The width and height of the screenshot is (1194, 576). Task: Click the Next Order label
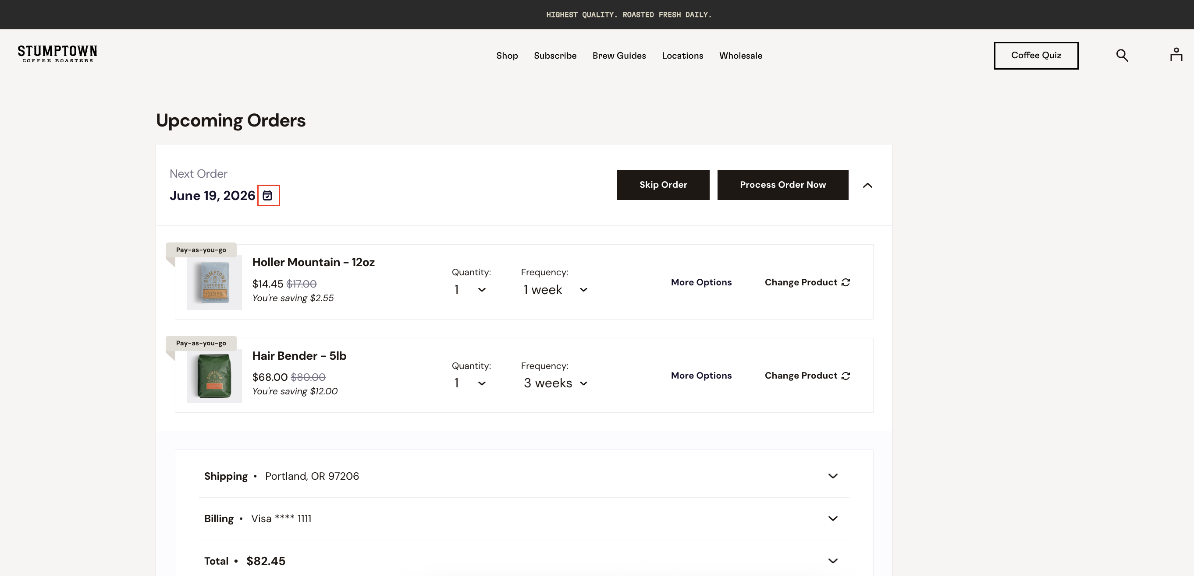[199, 174]
